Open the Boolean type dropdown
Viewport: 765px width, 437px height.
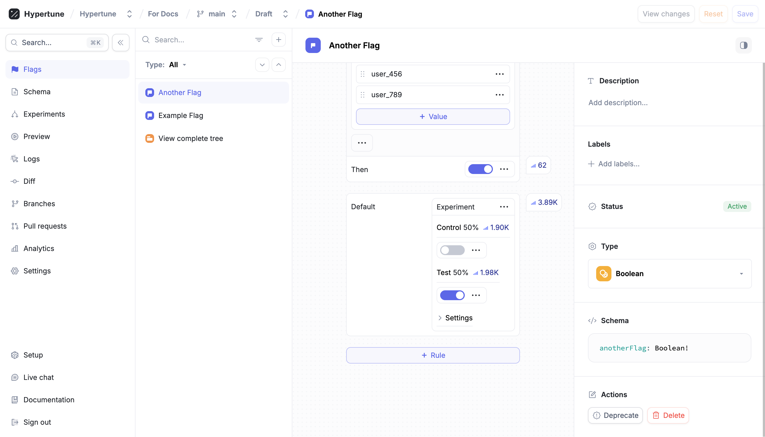[669, 273]
